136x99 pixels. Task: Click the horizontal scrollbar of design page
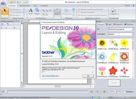pos(57,86)
